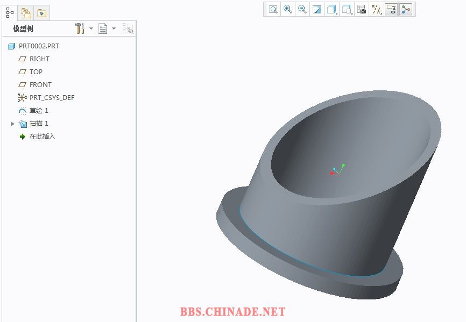Switch to the Model Tree tab

(x=10, y=12)
